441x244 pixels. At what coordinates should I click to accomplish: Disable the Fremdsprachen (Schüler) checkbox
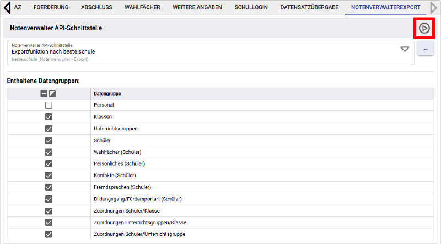coord(49,187)
